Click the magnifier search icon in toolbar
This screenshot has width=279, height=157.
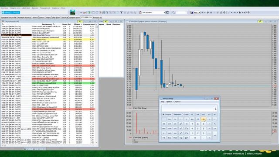coord(174,13)
